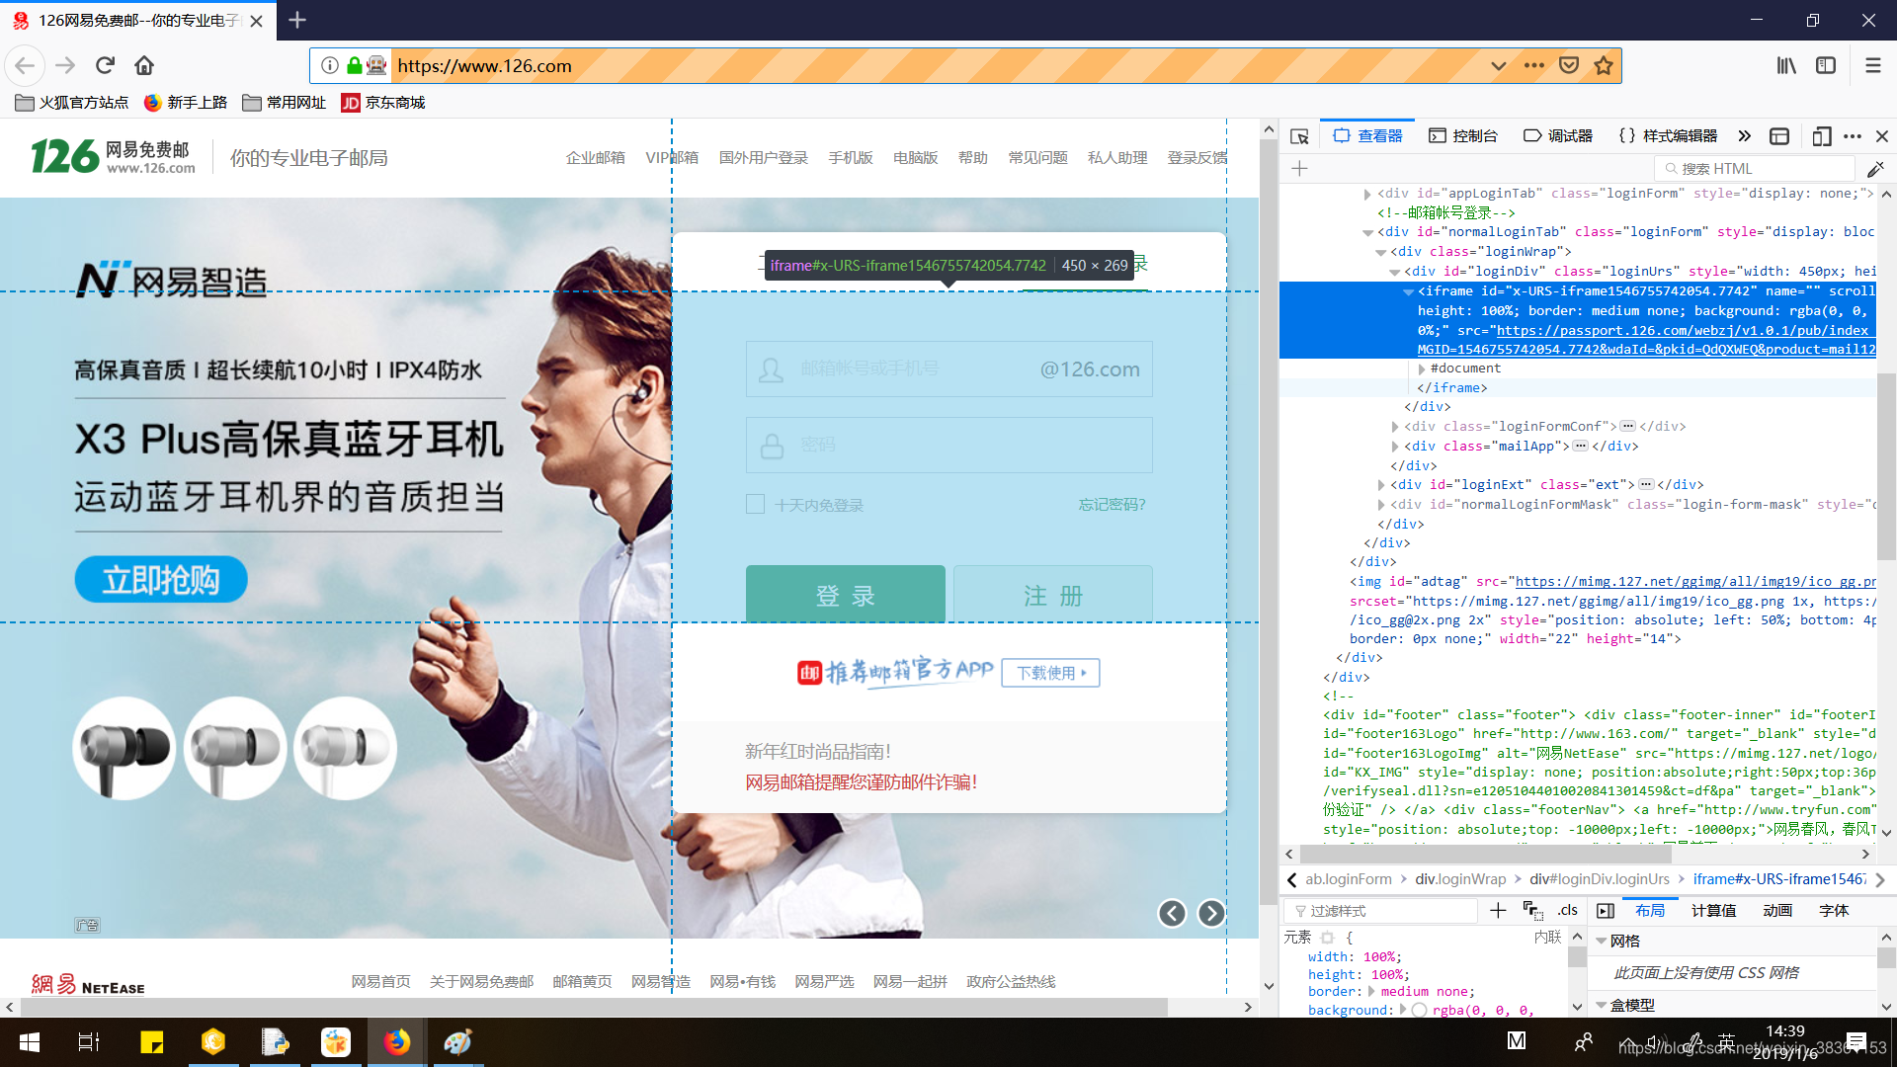Select the 计算值 computed tab

point(1713,910)
